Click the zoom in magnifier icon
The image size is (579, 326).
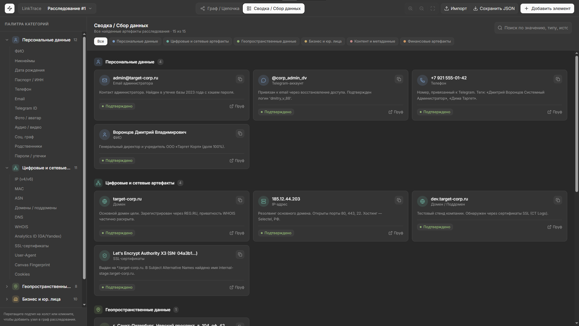[x=410, y=8]
